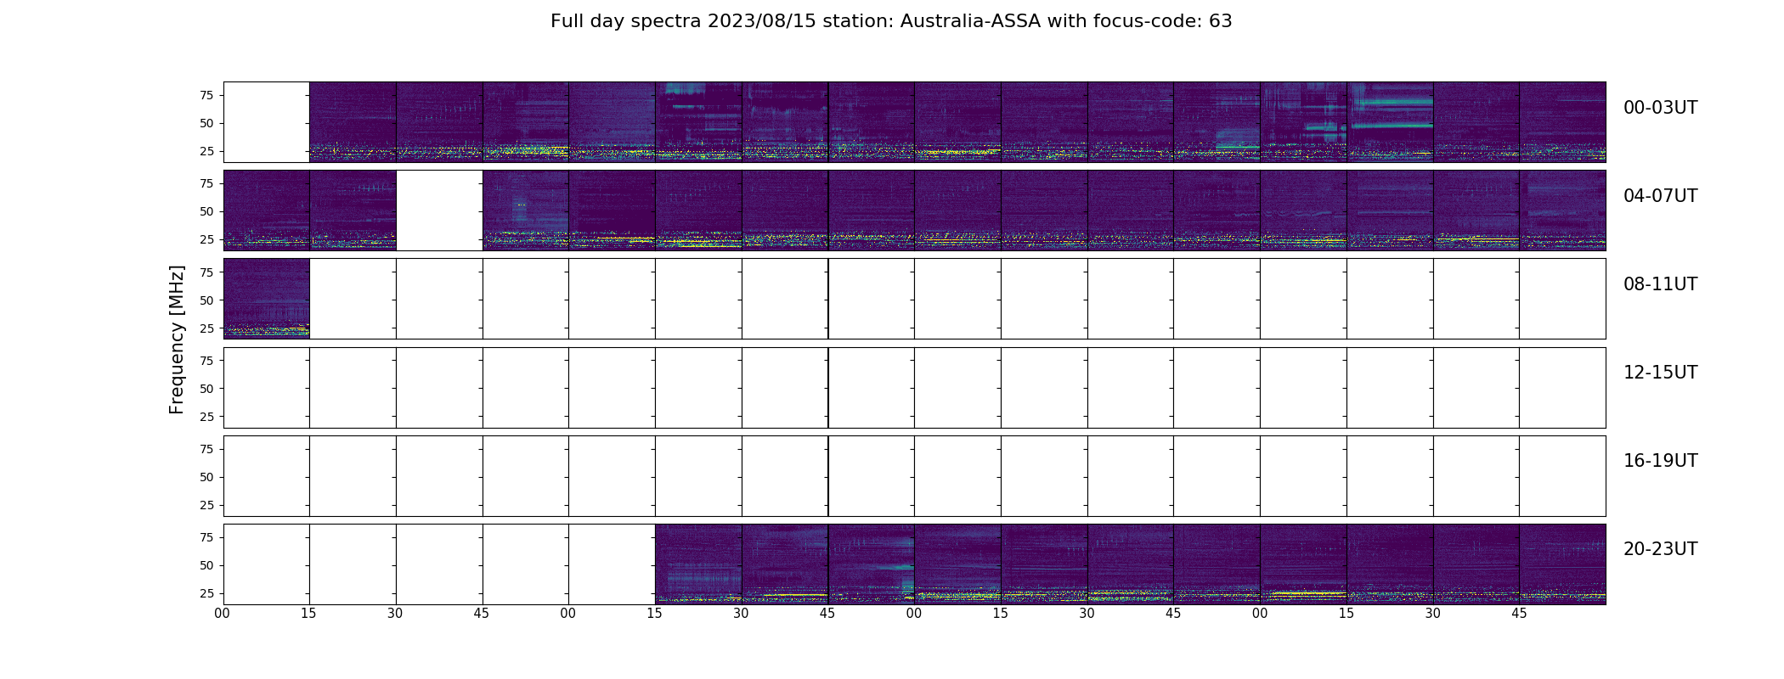The height and width of the screenshot is (679, 1784).
Task: Click the empty 20:00 UT panel in 20-23UT row
Action: click(x=266, y=564)
